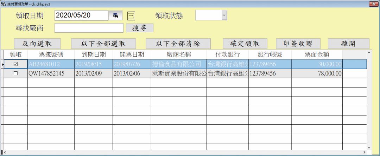Check the 領取 box for QW147852145

[16, 73]
